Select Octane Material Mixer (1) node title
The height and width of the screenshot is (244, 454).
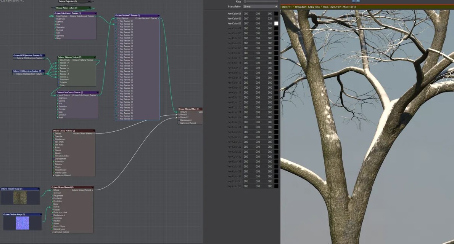tap(189, 109)
